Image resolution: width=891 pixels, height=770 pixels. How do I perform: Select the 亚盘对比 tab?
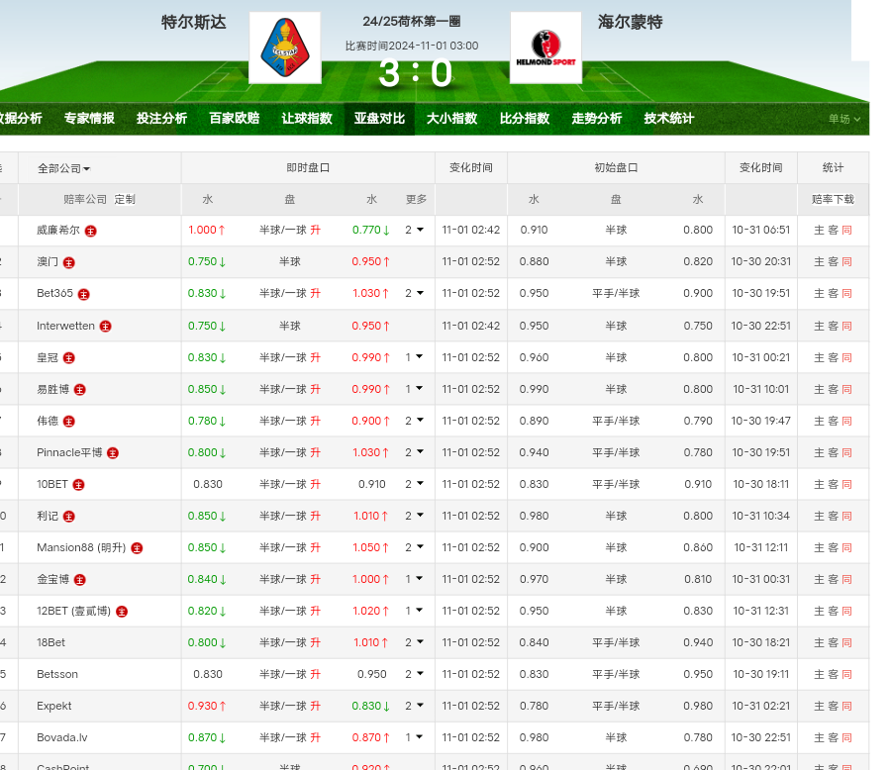click(x=379, y=118)
